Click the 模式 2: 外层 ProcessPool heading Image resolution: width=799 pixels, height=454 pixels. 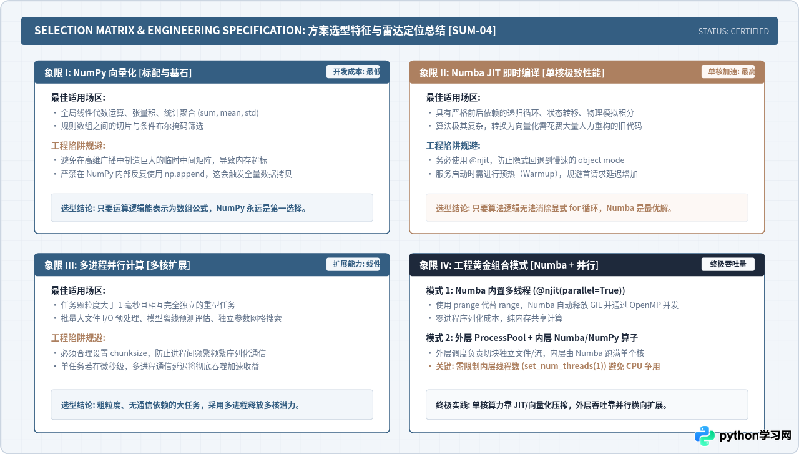tap(532, 338)
